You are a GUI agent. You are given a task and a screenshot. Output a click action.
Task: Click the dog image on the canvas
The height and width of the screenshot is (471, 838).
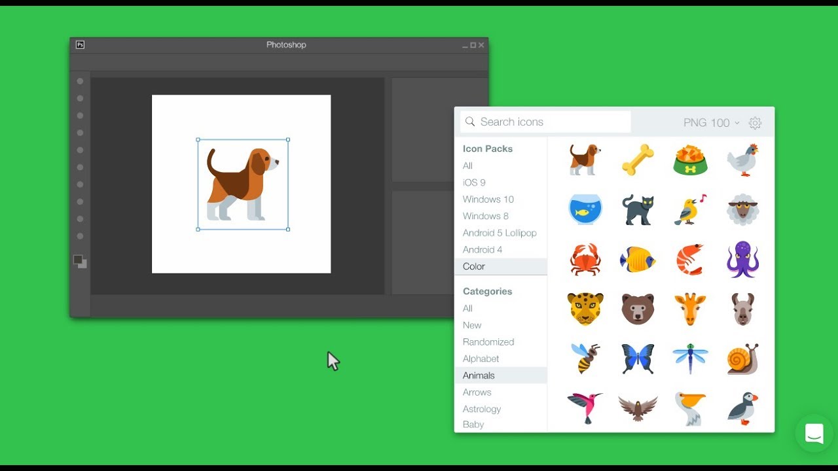243,184
